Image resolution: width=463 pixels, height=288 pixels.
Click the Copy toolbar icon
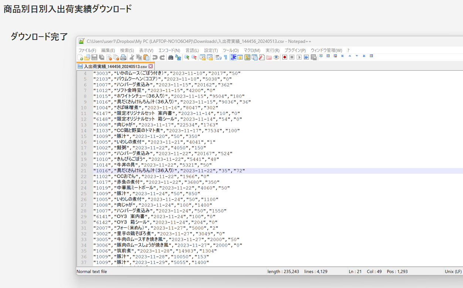click(139, 57)
